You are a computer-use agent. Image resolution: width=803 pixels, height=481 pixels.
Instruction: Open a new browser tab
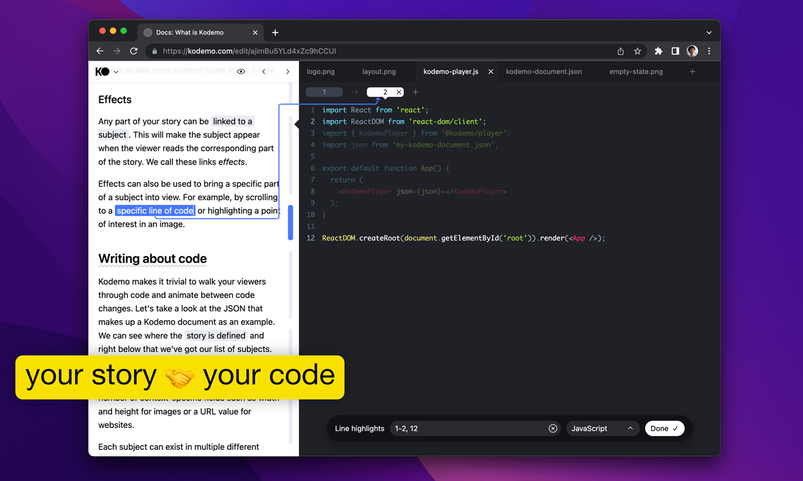275,32
